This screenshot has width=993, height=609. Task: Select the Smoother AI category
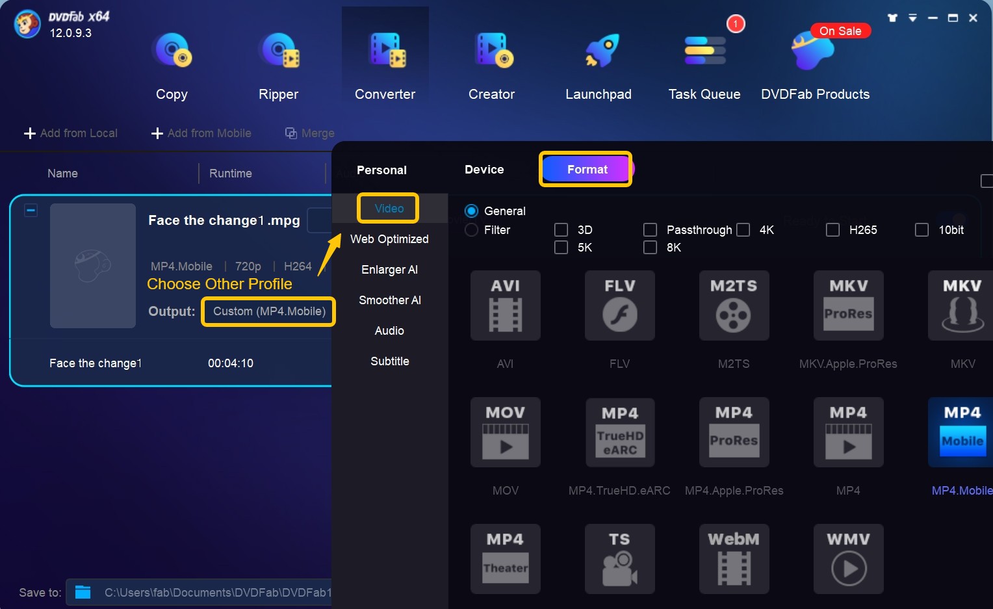(x=390, y=300)
